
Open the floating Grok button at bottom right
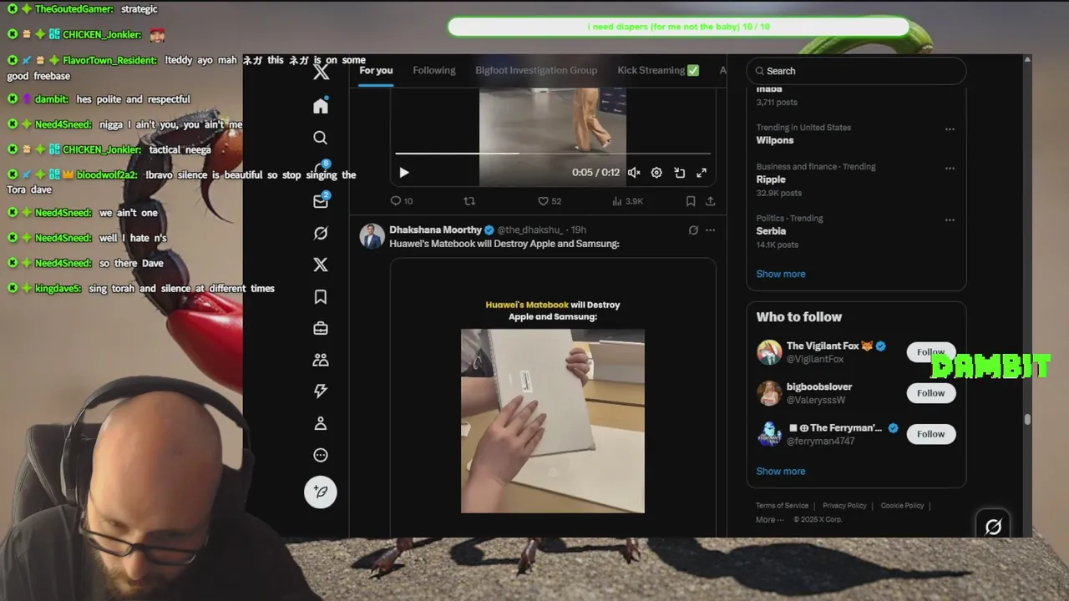(993, 527)
